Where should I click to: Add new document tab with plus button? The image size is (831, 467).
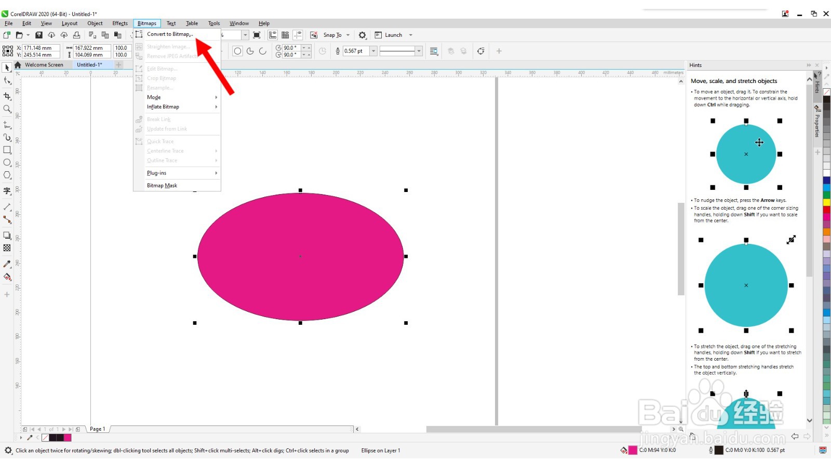(x=118, y=65)
